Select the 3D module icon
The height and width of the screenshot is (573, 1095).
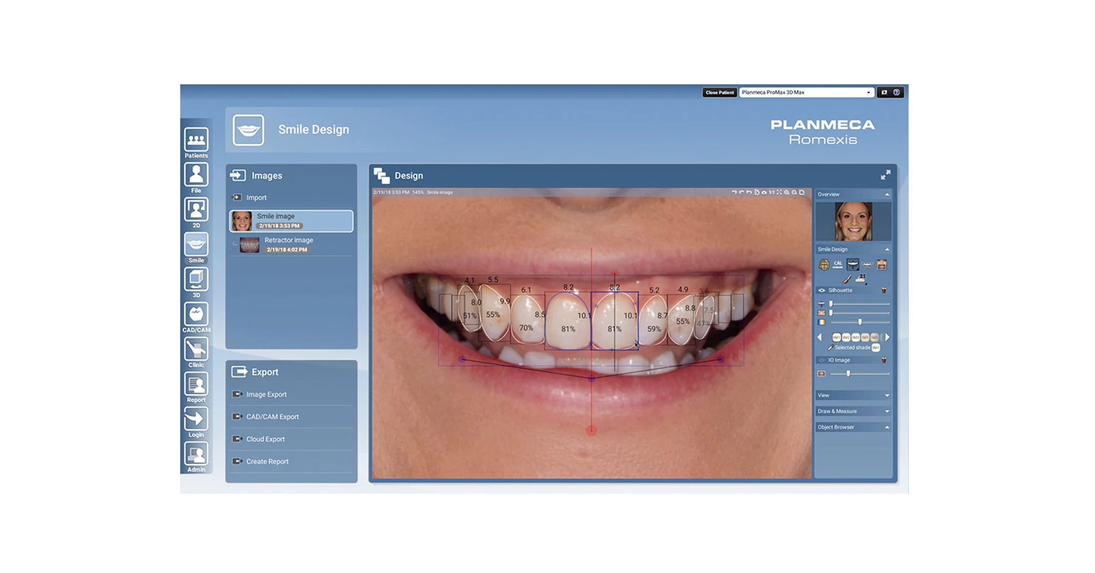pyautogui.click(x=195, y=279)
